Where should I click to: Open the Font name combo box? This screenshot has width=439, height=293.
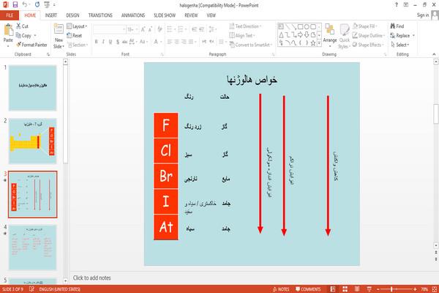(109, 29)
